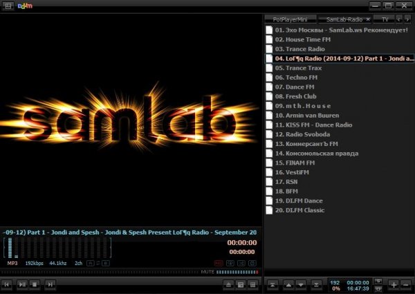Toggle the B repeat point button
The width and height of the screenshot is (415, 294).
[x=106, y=263]
